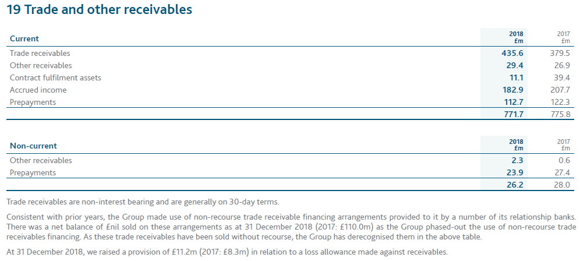
Task: Click the 379.5 trade receivables 2017 value
Action: 559,54
